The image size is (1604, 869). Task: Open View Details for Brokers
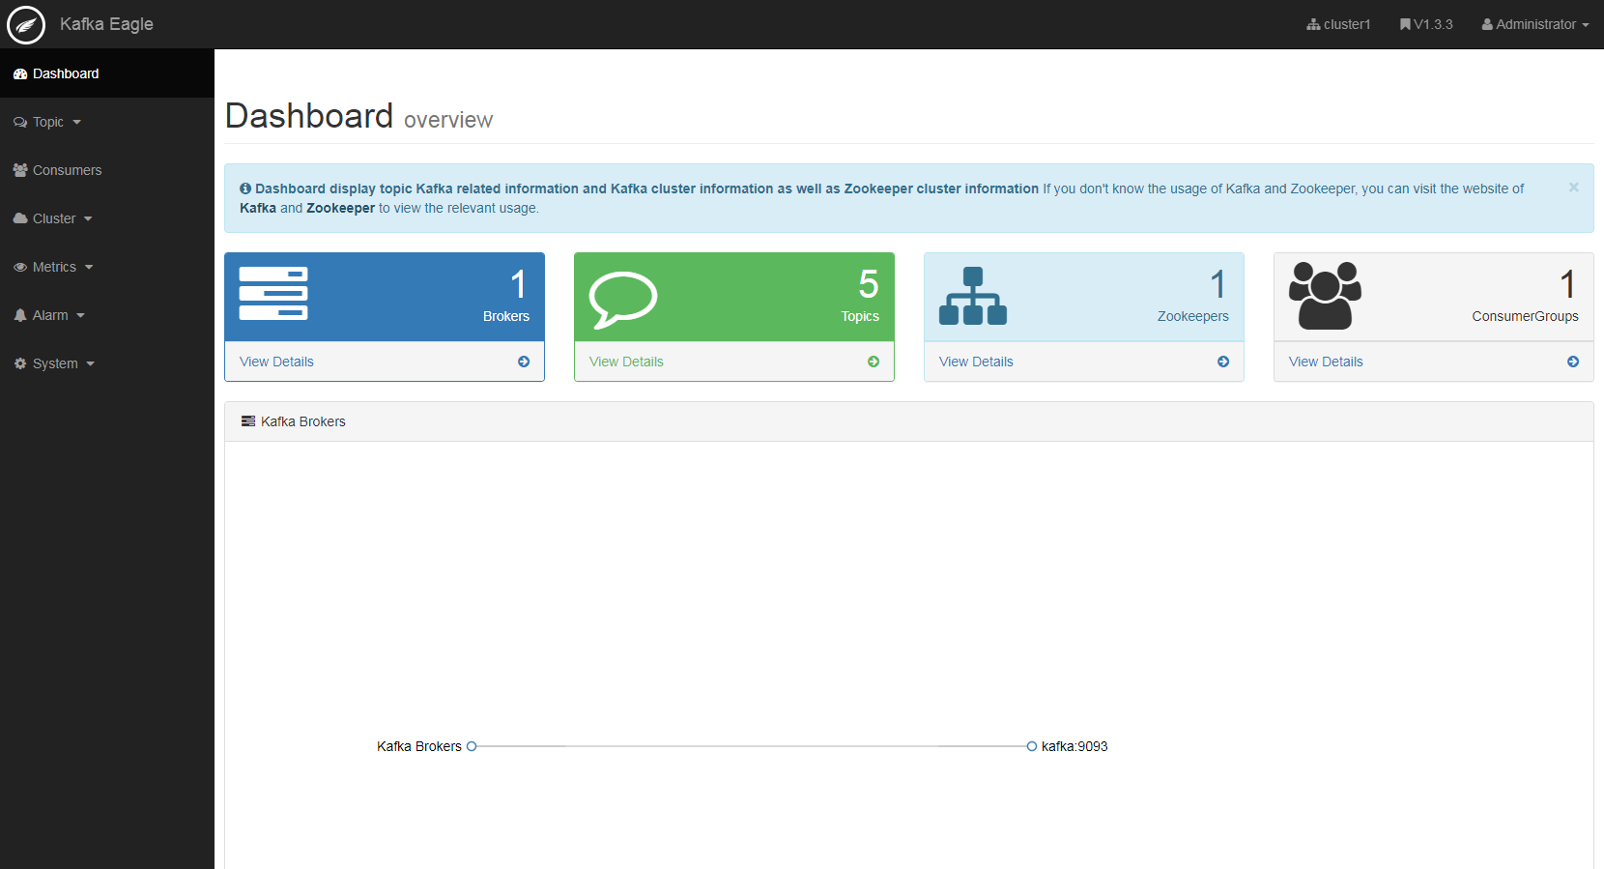click(x=276, y=362)
